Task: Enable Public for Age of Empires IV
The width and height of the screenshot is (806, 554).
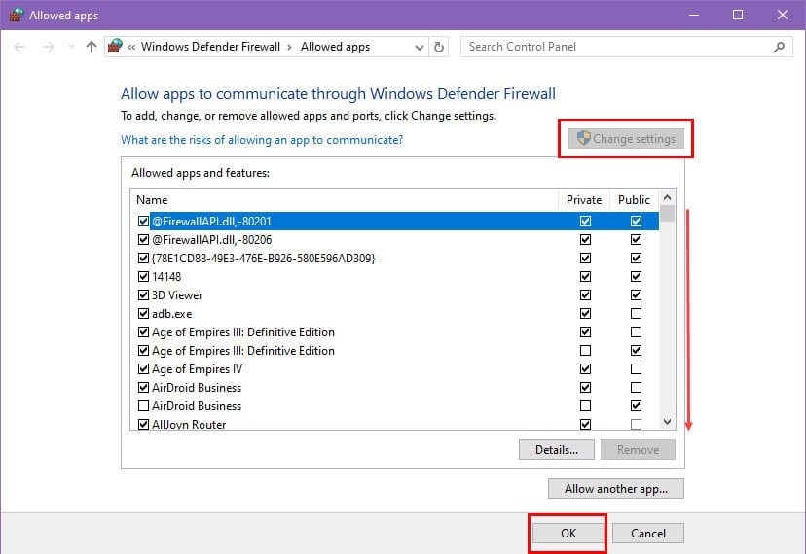Action: tap(636, 369)
